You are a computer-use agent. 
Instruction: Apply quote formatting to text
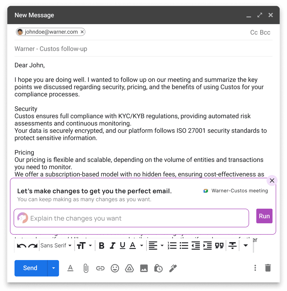click(219, 246)
